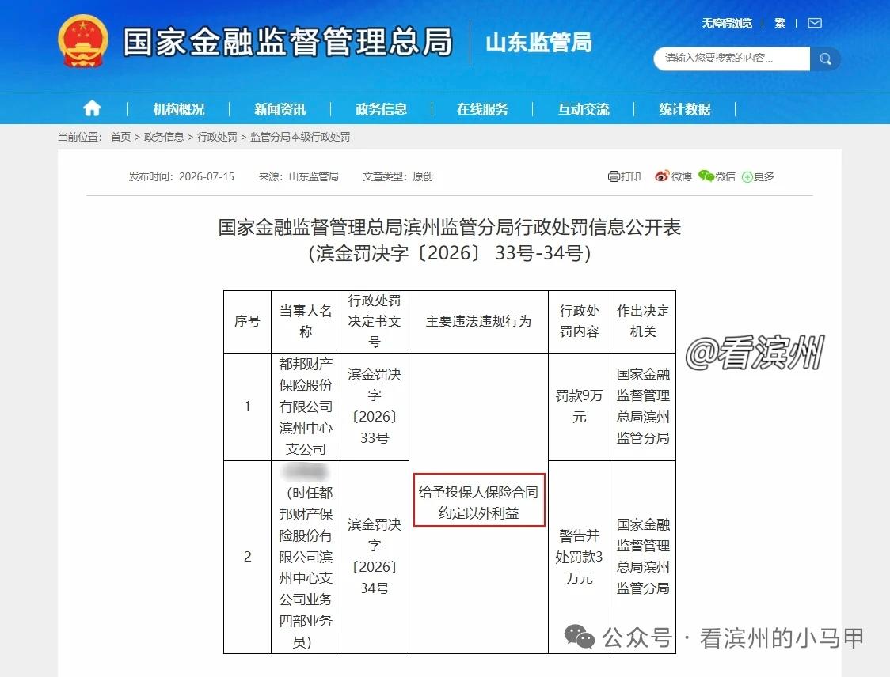Select the deciding authority cell in row 2
890x677 pixels.
pos(642,557)
